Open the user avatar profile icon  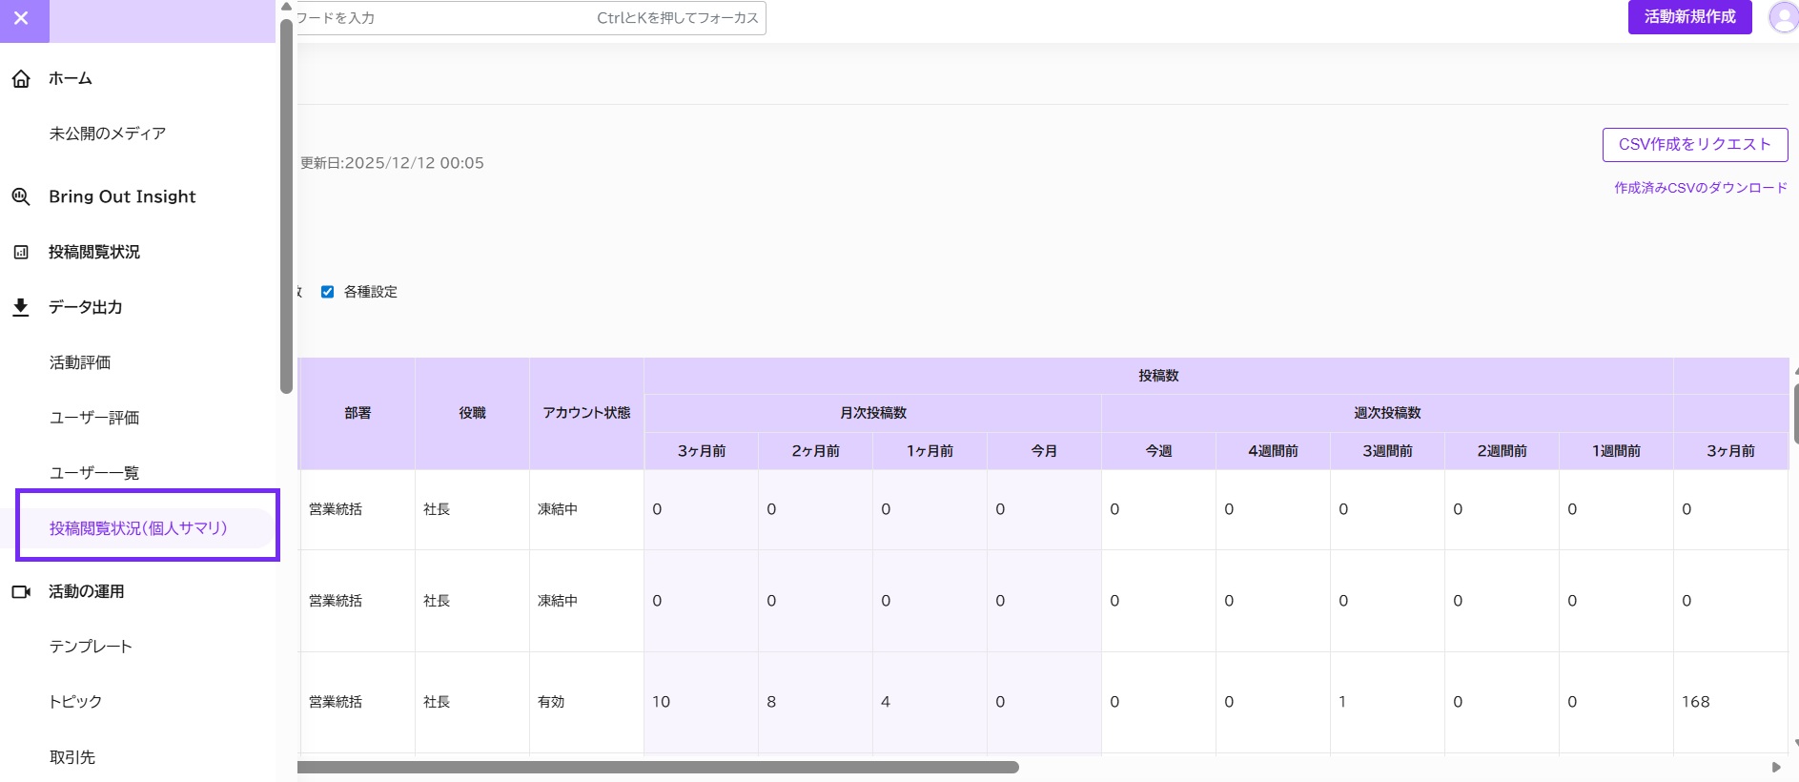click(x=1783, y=17)
